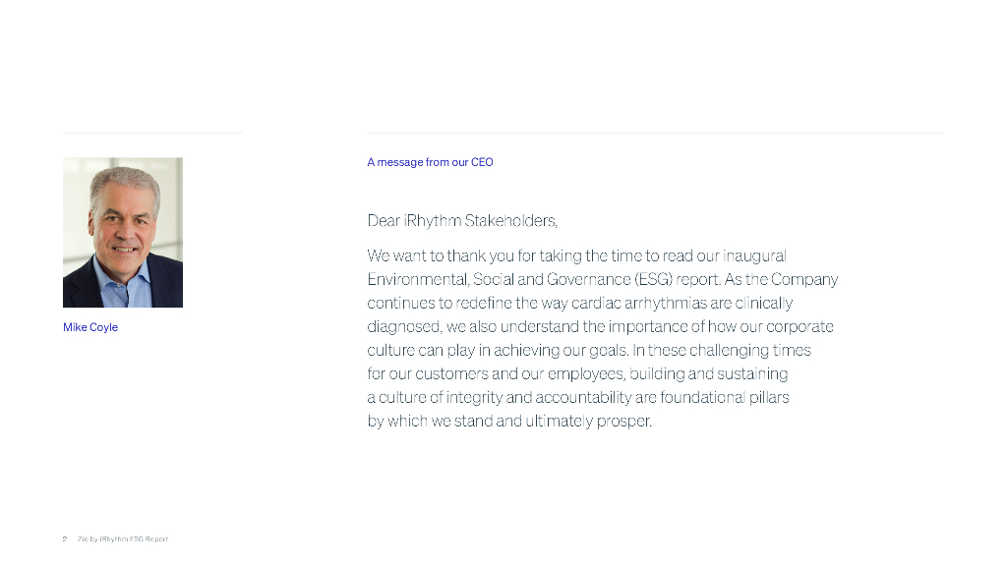Click the line beginning 'diagnosed, we also understand'
The height and width of the screenshot is (566, 1007).
[600, 326]
